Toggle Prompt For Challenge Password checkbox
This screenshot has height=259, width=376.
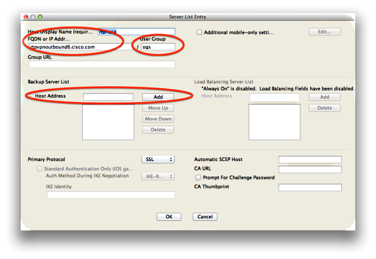(x=198, y=177)
